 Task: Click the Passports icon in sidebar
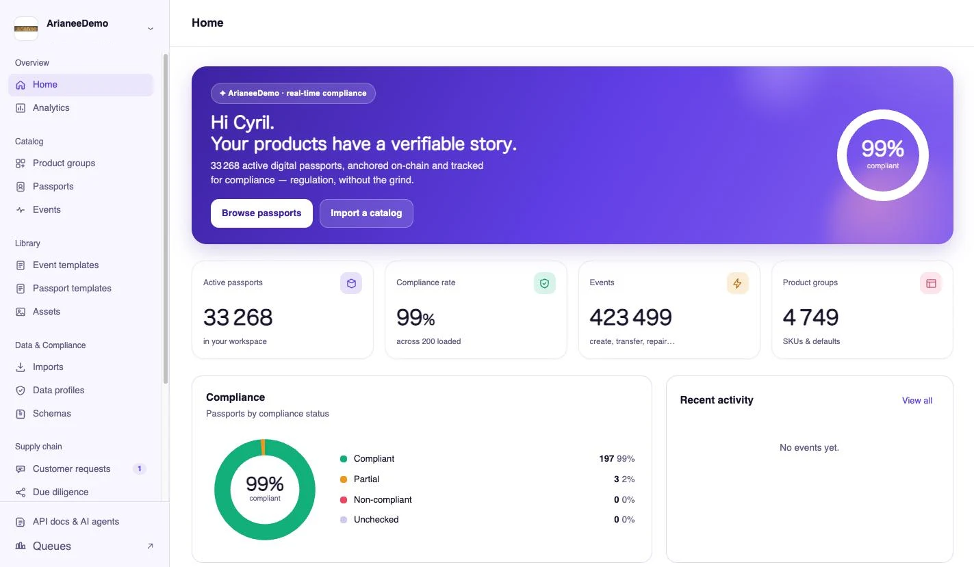(21, 187)
